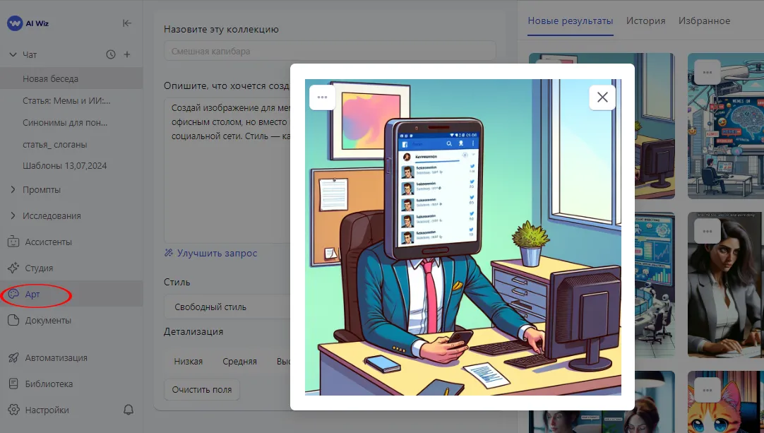Open the Студия section
The width and height of the screenshot is (764, 433).
click(x=39, y=268)
